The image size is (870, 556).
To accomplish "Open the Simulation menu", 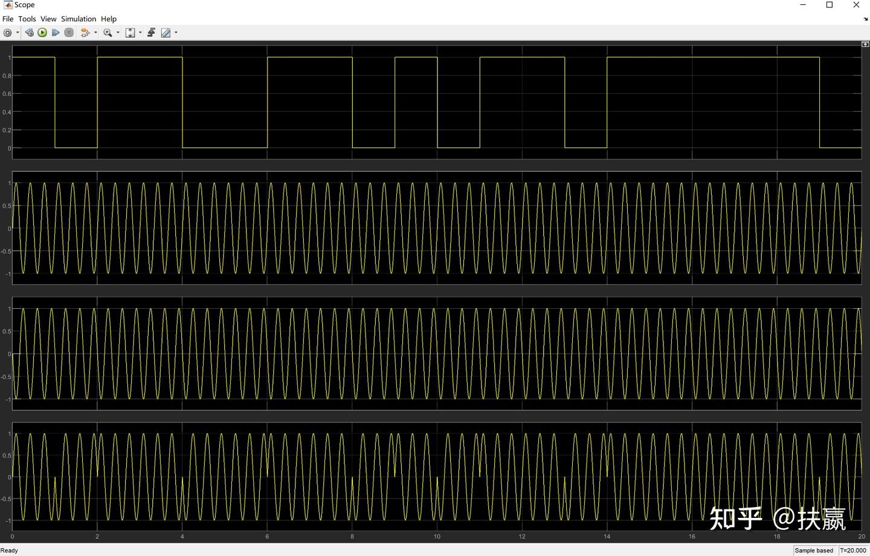I will (78, 19).
